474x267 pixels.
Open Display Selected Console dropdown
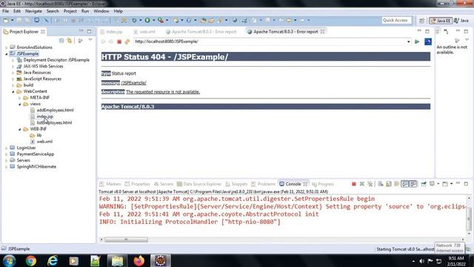click(438, 184)
